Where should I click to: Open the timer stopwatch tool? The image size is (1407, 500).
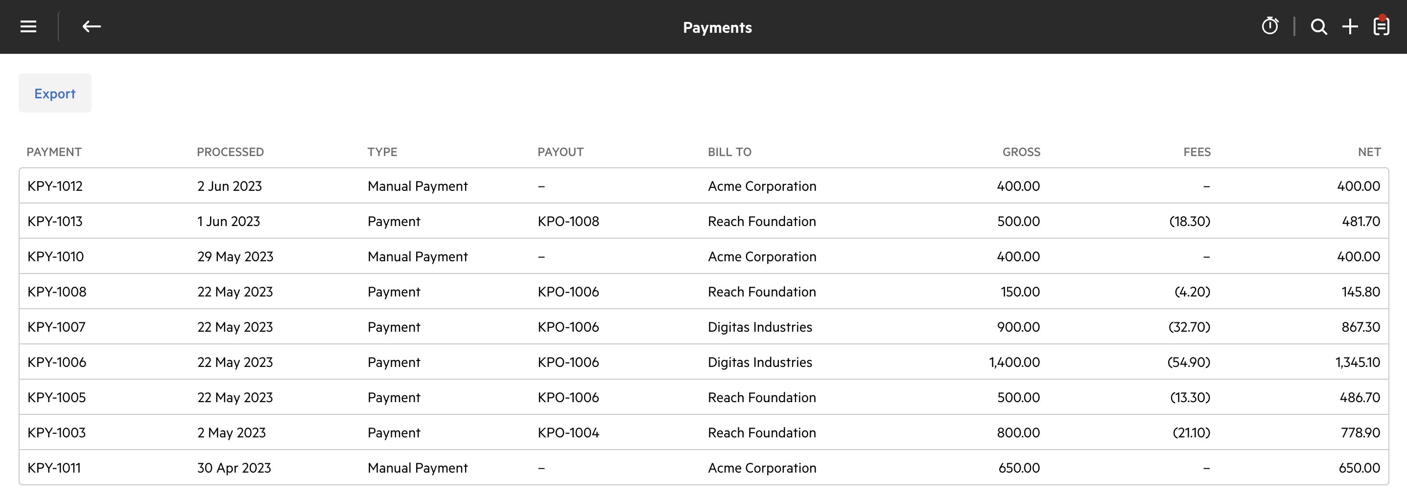pos(1270,26)
